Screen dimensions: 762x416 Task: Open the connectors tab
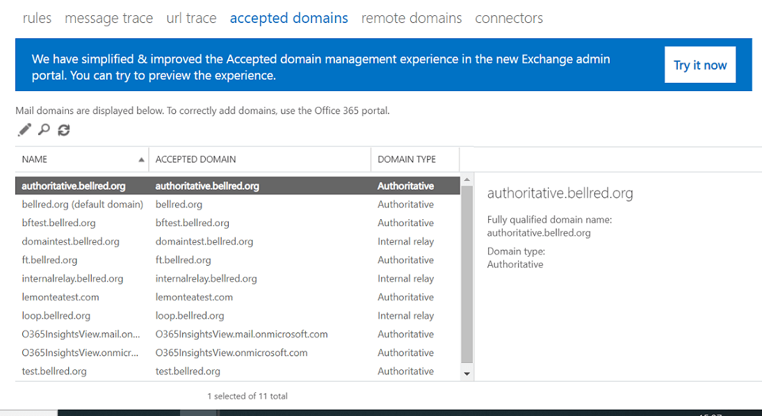coord(509,18)
